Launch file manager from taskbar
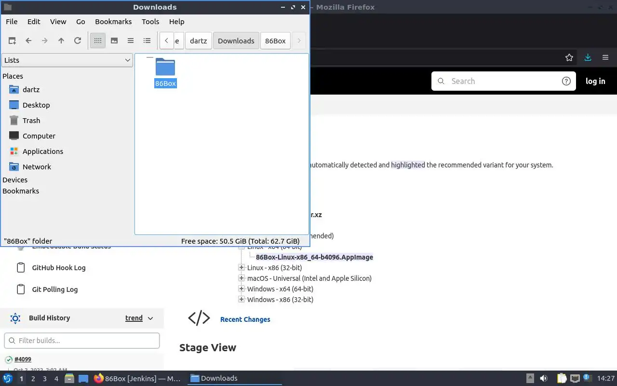The image size is (617, 386). click(x=69, y=378)
